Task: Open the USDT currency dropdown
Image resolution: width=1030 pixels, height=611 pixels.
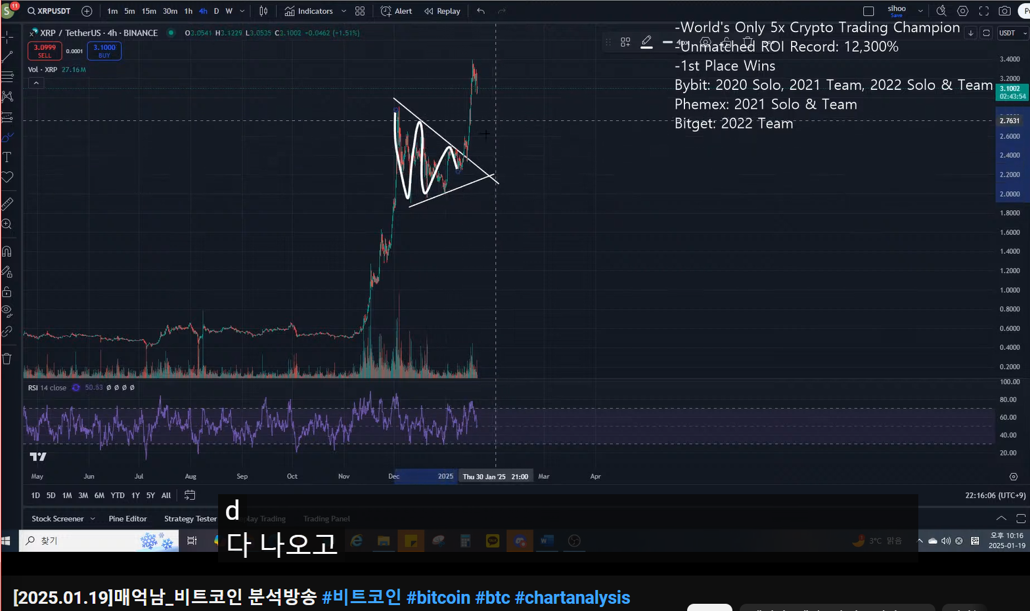Action: [1011, 33]
